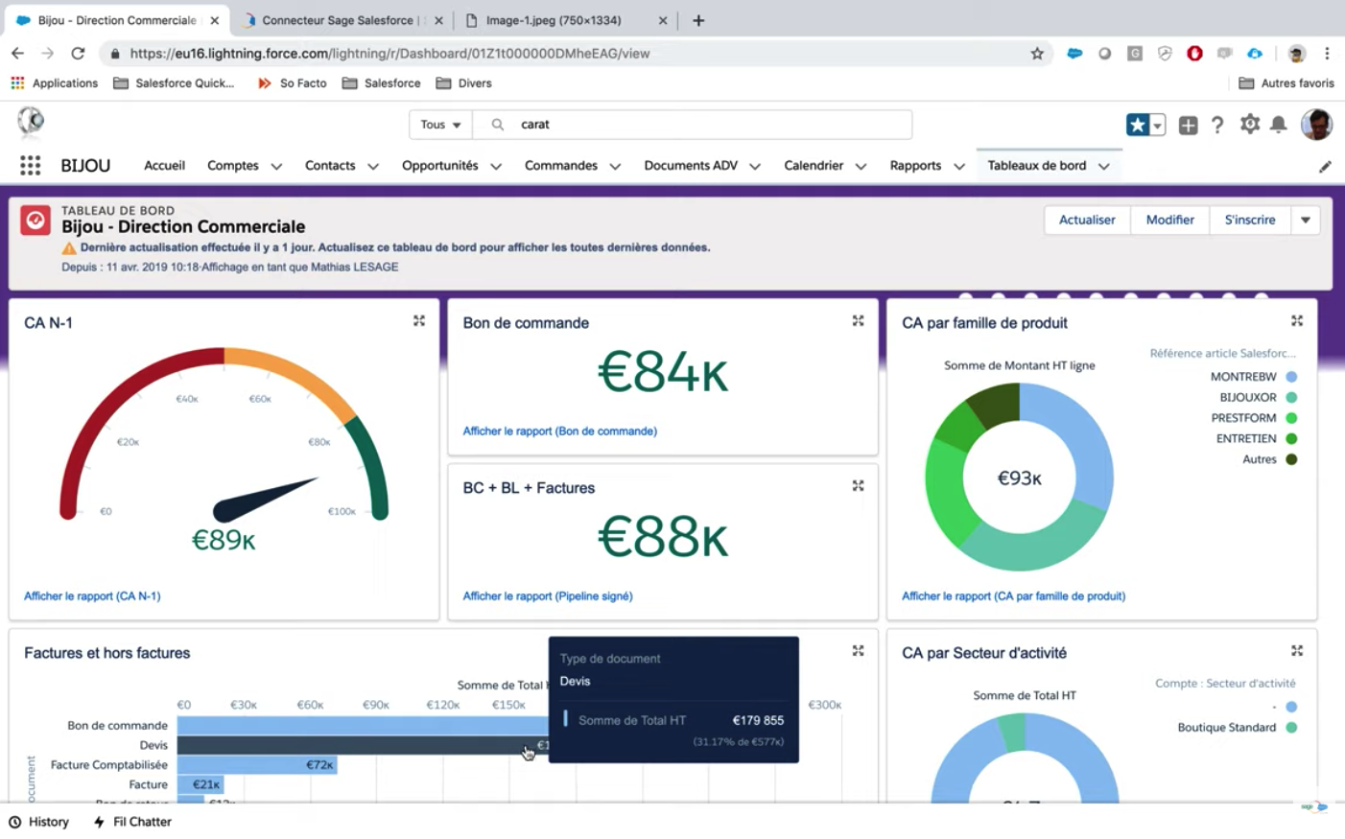Expand the Bon de commande widget
This screenshot has width=1345, height=839.
click(x=858, y=321)
